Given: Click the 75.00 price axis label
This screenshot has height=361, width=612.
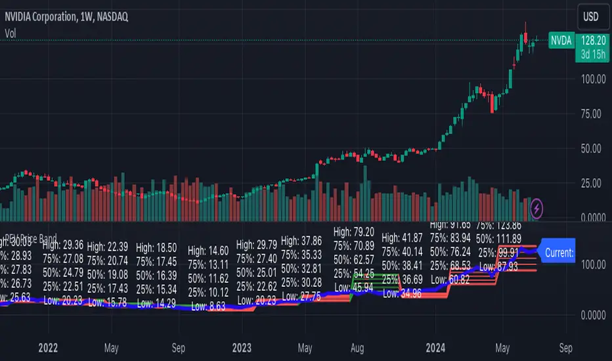Looking at the screenshot, I should 591,114.
